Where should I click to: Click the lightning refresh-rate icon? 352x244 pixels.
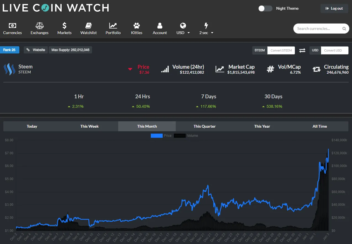[x=206, y=26]
